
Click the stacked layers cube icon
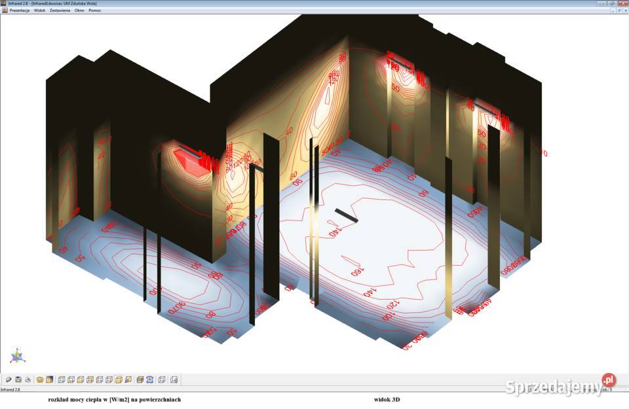(x=140, y=380)
